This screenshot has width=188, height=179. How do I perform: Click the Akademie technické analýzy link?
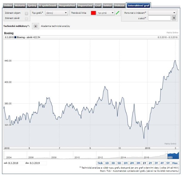[x=55, y=26]
